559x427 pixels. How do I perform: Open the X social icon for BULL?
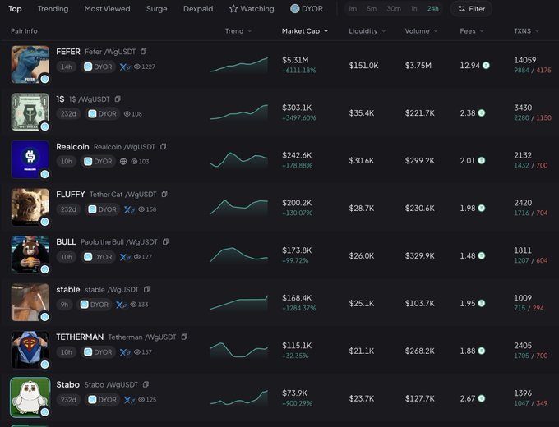coord(125,257)
